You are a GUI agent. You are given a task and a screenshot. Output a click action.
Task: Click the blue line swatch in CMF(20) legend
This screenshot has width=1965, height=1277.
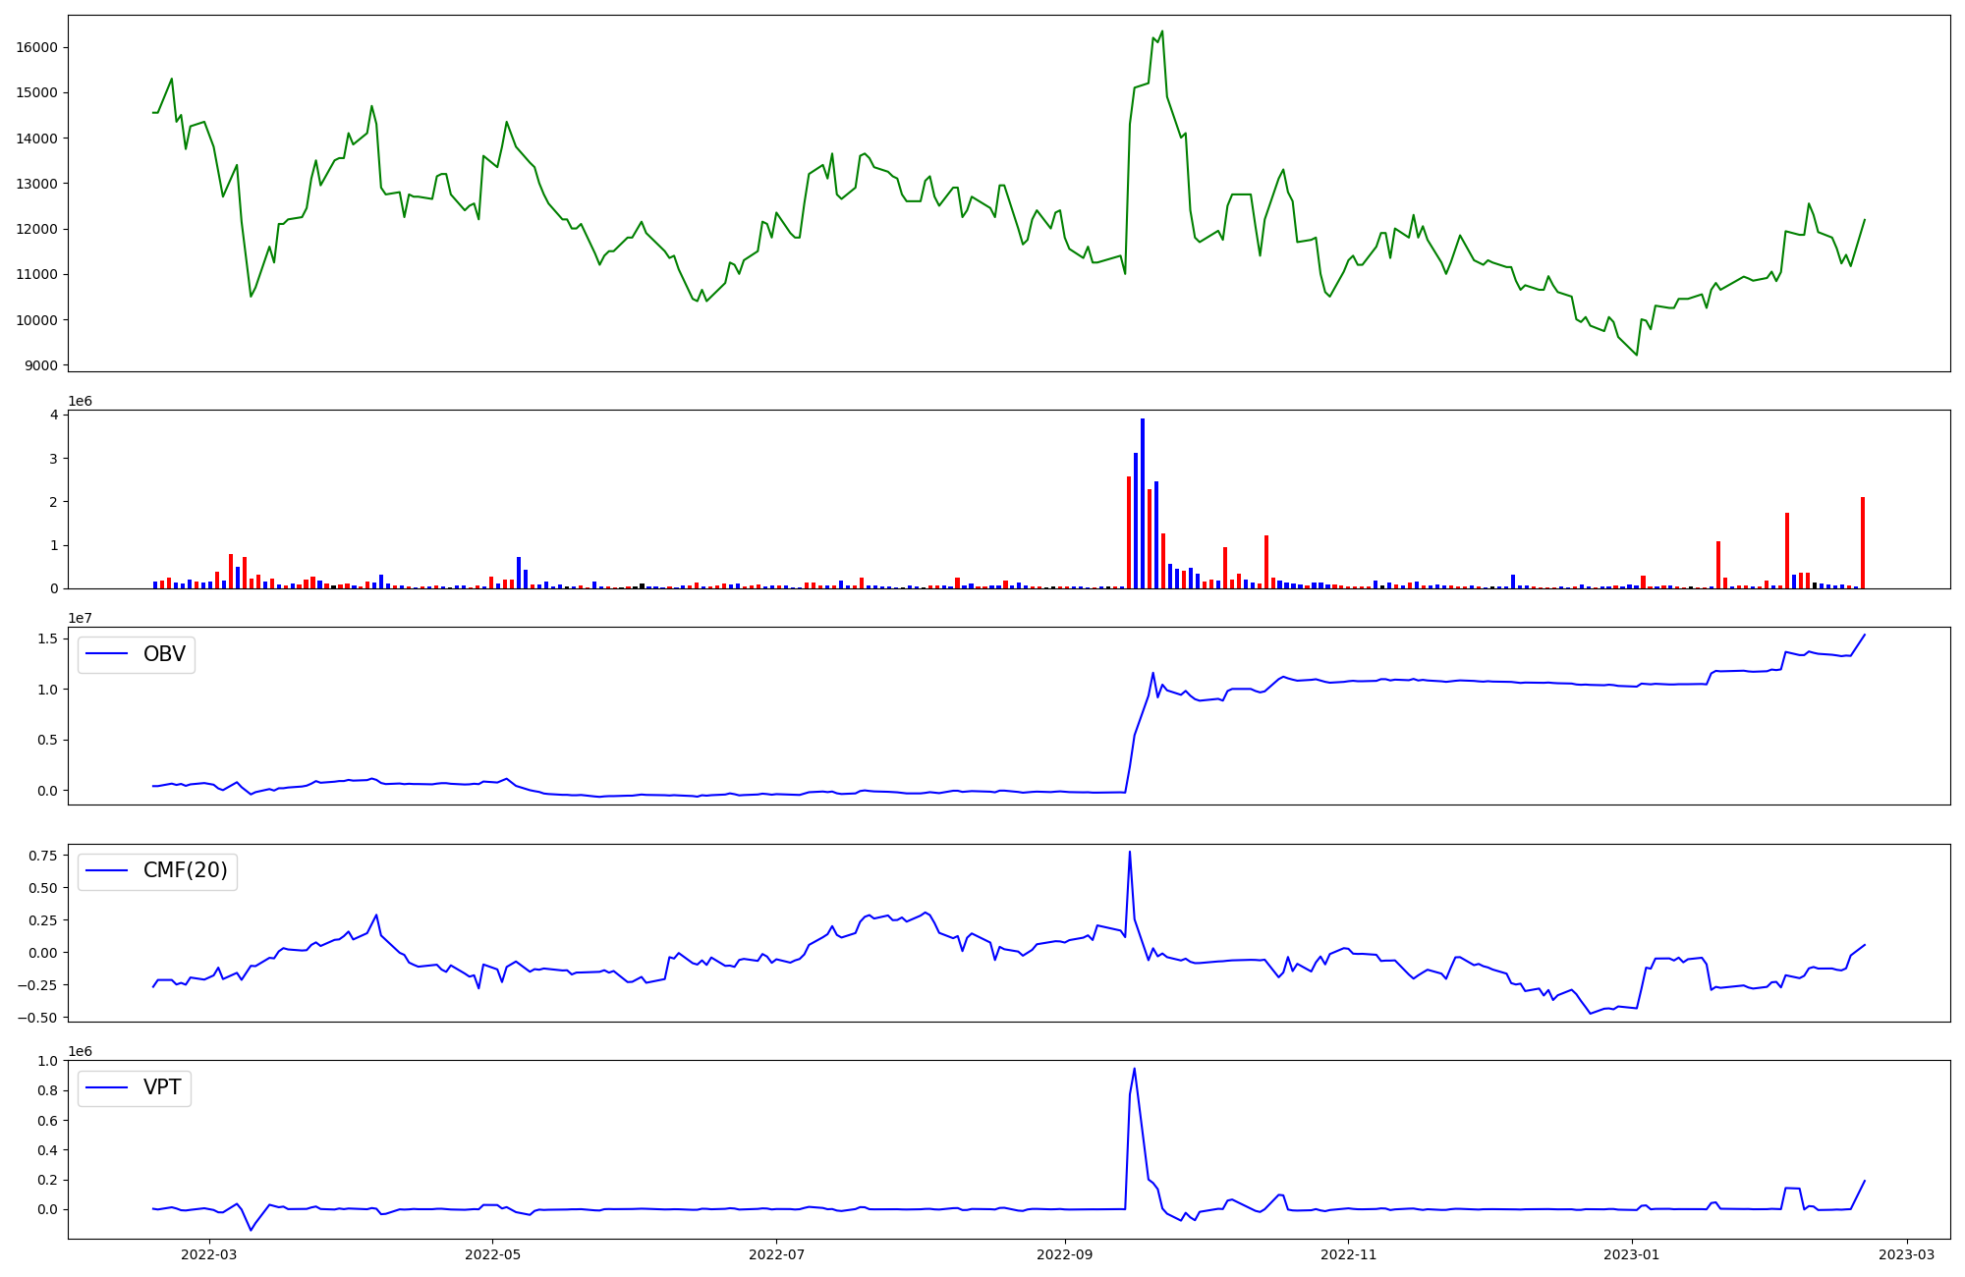coord(107,871)
